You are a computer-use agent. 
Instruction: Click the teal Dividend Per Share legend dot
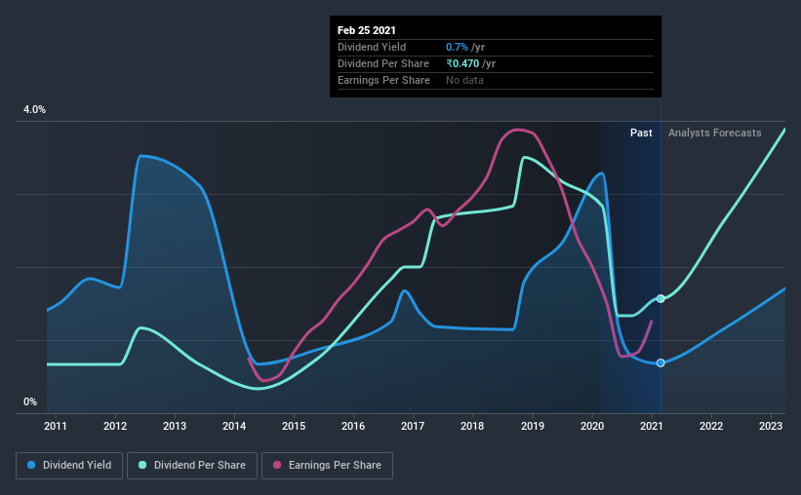pos(142,465)
